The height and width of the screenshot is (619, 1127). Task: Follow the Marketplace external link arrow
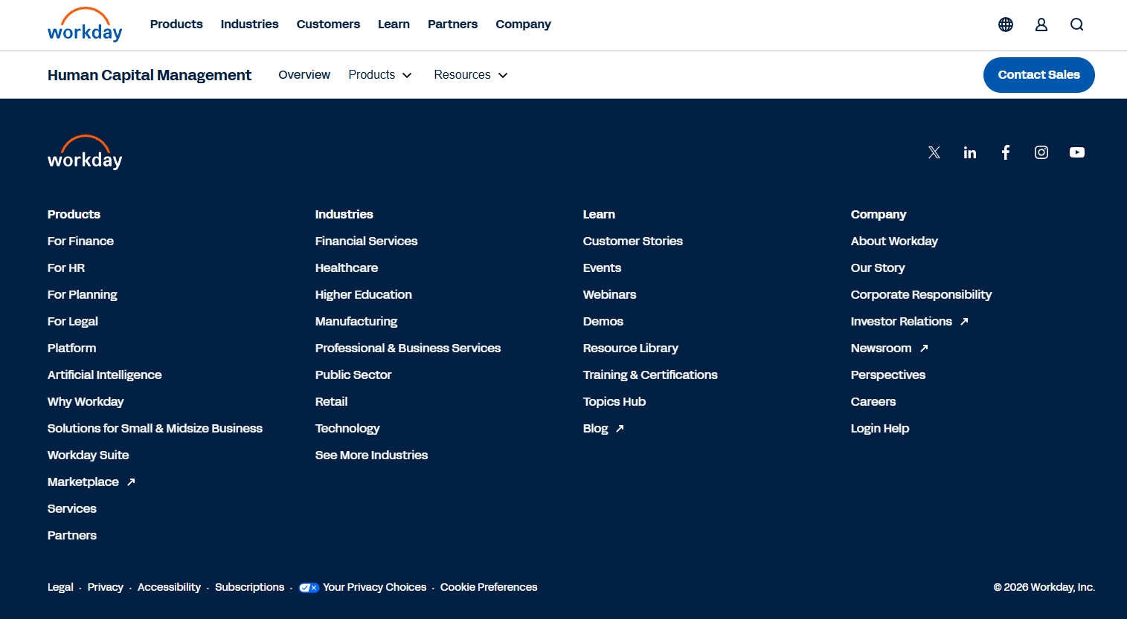coord(131,481)
